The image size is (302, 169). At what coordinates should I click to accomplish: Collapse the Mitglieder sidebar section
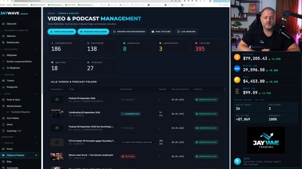pyautogui.click(x=36, y=49)
